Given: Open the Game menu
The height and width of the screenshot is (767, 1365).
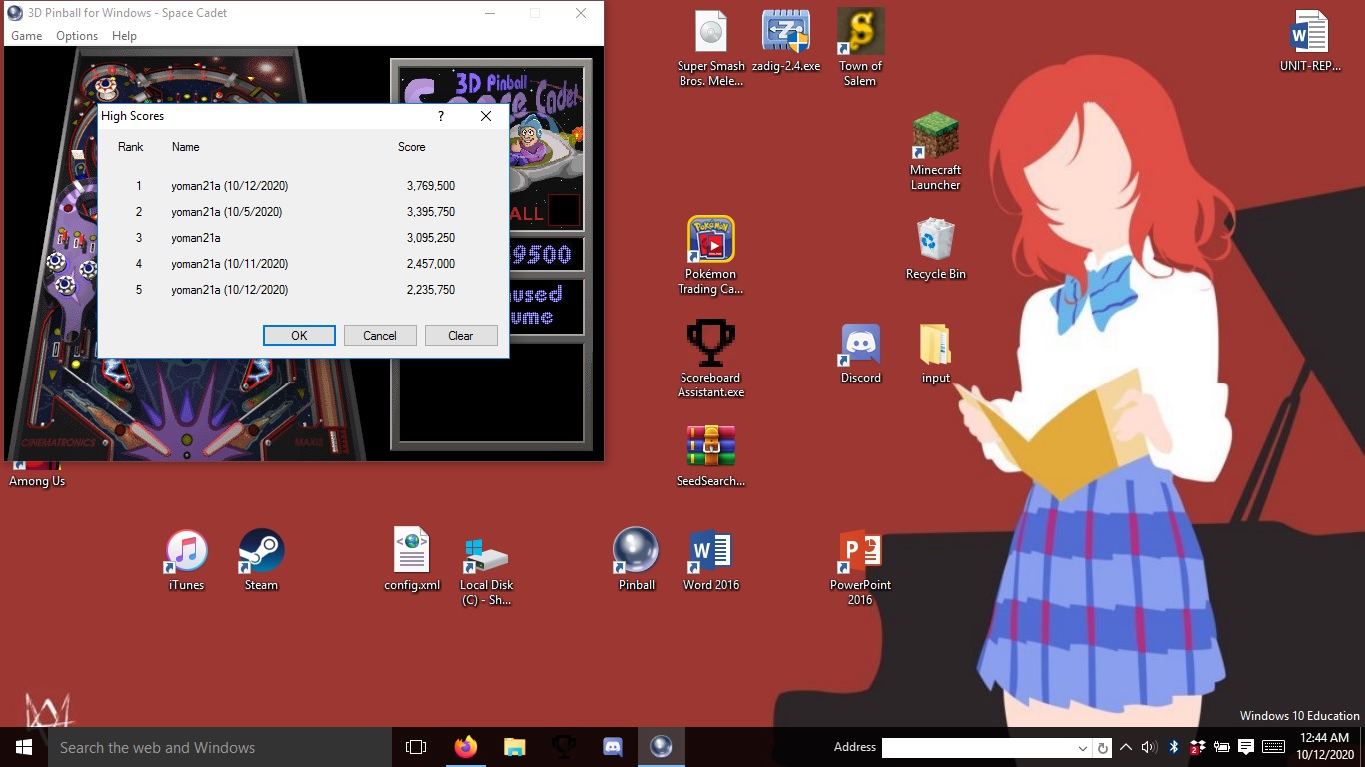Looking at the screenshot, I should [x=26, y=36].
